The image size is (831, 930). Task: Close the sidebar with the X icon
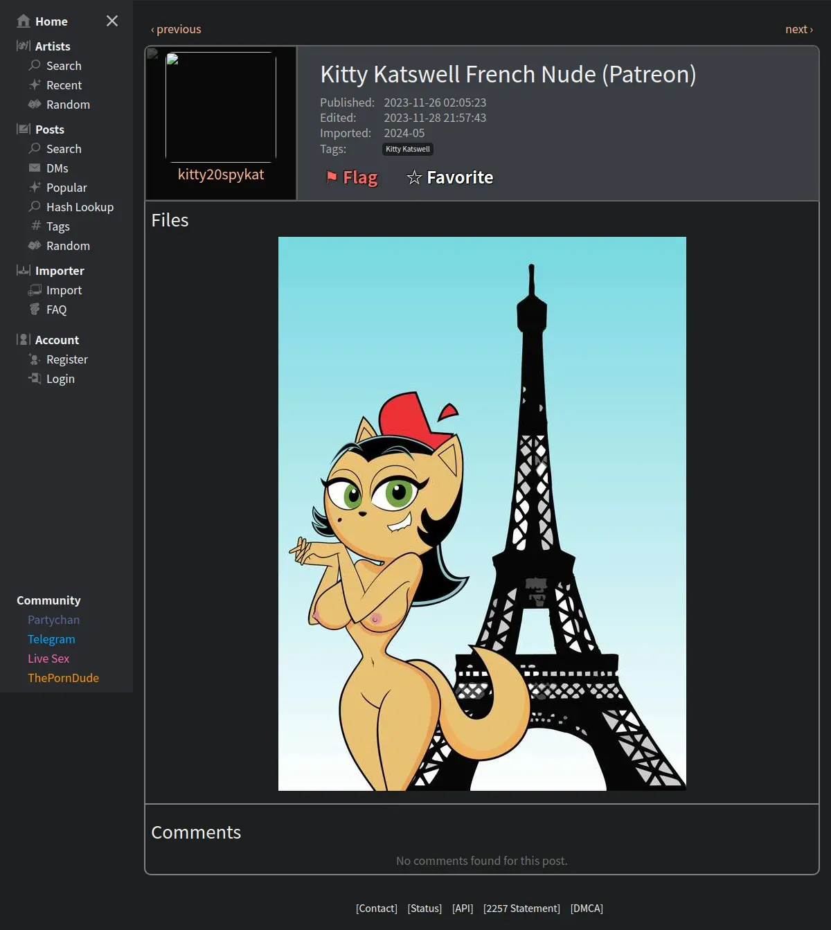112,21
